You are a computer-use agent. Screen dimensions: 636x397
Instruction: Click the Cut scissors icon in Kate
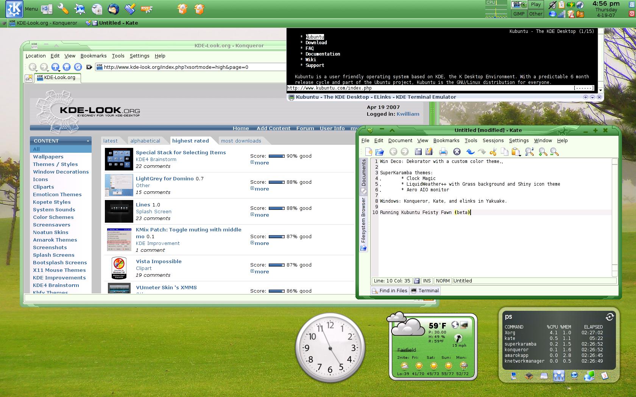(x=493, y=152)
